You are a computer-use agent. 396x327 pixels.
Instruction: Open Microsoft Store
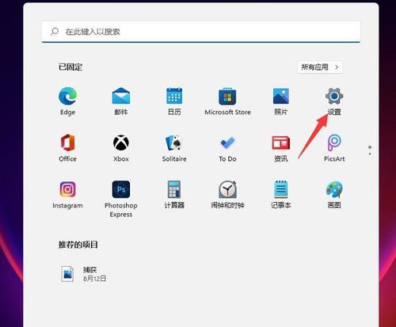(227, 101)
